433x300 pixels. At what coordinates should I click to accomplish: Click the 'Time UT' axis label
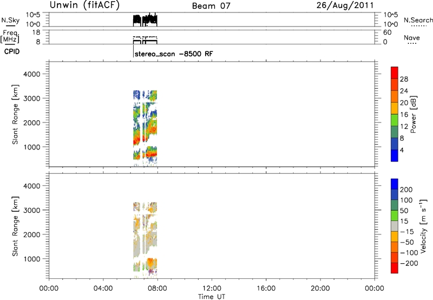point(212,297)
